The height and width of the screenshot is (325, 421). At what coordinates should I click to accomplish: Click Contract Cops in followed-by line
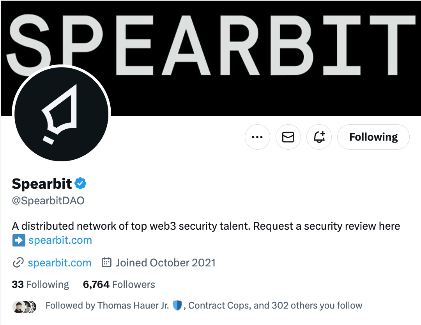point(219,305)
